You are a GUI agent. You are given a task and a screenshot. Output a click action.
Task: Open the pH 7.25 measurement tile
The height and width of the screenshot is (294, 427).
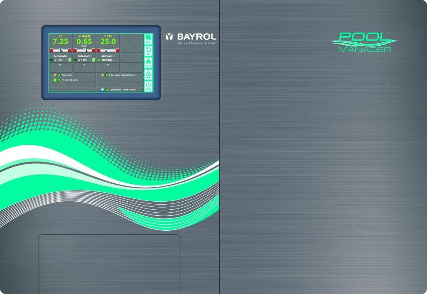click(60, 41)
